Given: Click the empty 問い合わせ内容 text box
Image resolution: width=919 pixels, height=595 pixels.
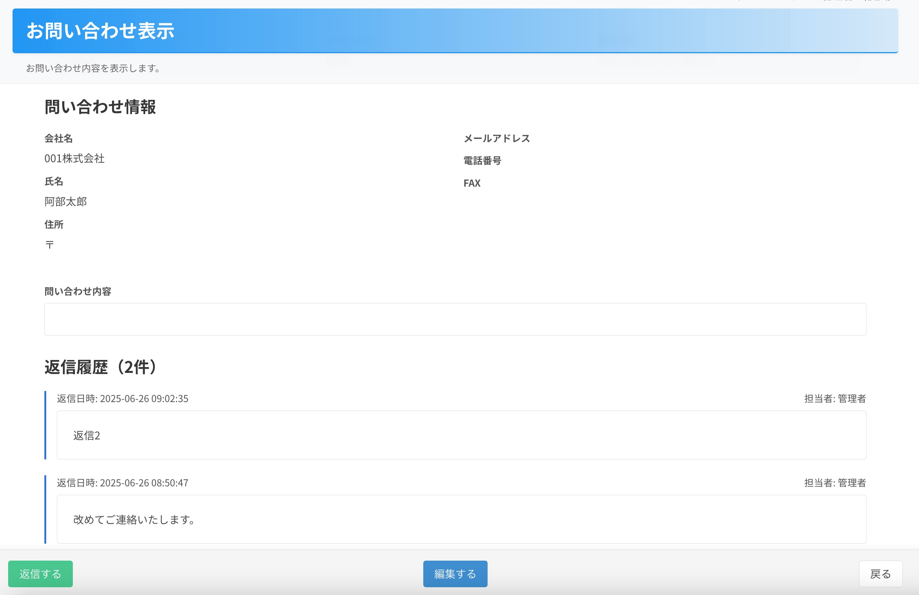Looking at the screenshot, I should [455, 319].
